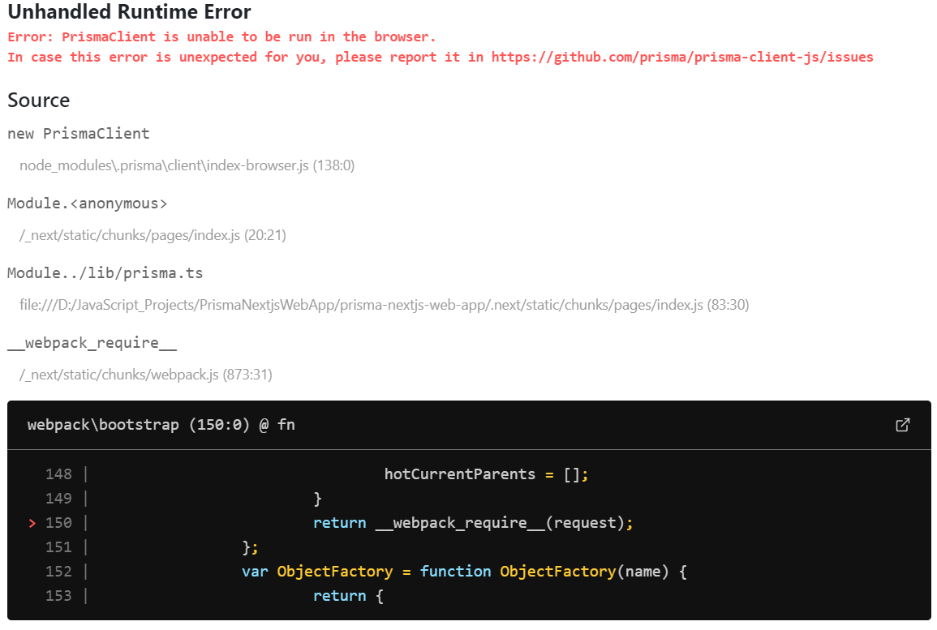Image resolution: width=937 pixels, height=630 pixels.
Task: Click the 'Source' section heading
Action: coord(38,100)
